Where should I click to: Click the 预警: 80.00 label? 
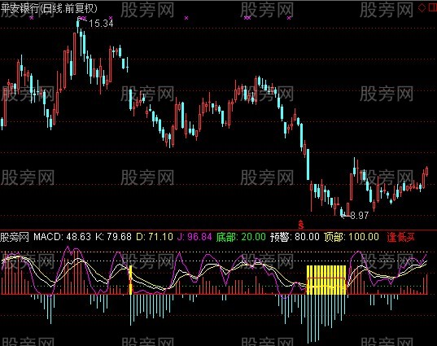(x=295, y=237)
